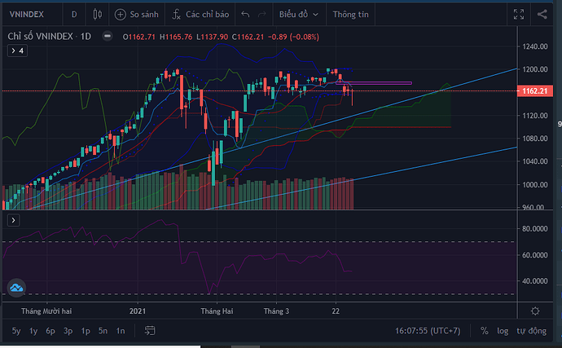Toggle percent scale mode
This screenshot has width=562, height=348.
[x=485, y=331]
